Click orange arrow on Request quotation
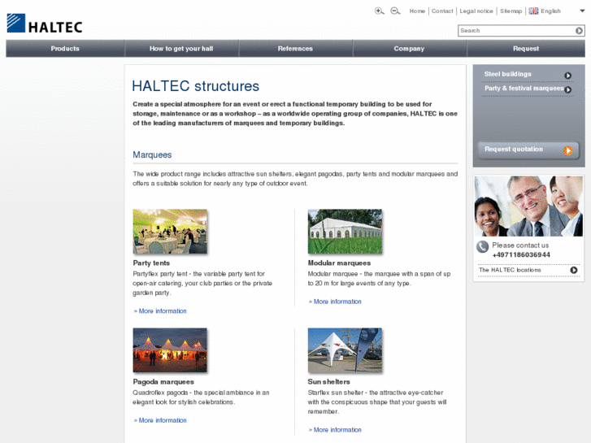The height and width of the screenshot is (443, 591). (x=567, y=150)
